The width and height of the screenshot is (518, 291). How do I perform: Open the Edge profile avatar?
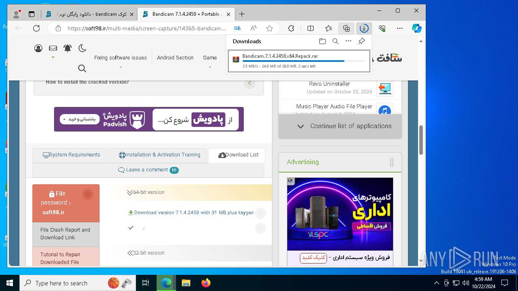(x=16, y=14)
